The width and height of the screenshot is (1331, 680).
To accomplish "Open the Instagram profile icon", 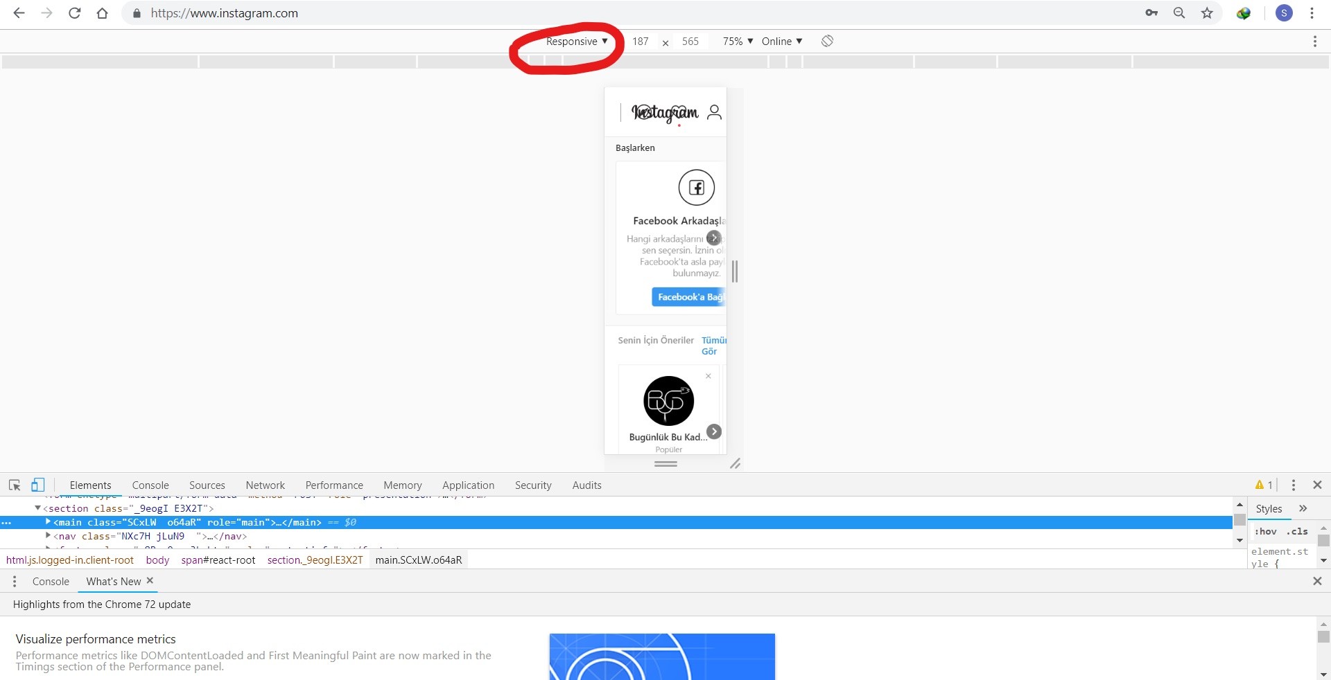I will [x=714, y=112].
